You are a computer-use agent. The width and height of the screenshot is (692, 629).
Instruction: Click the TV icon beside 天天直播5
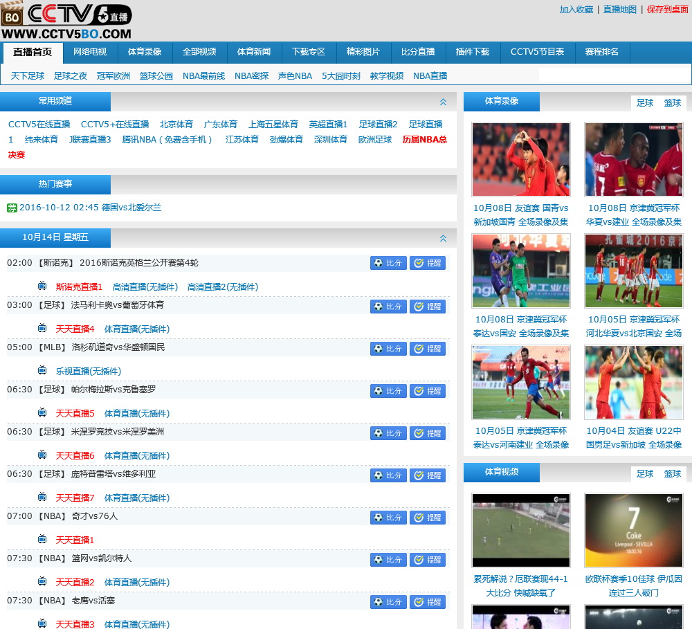click(x=42, y=412)
